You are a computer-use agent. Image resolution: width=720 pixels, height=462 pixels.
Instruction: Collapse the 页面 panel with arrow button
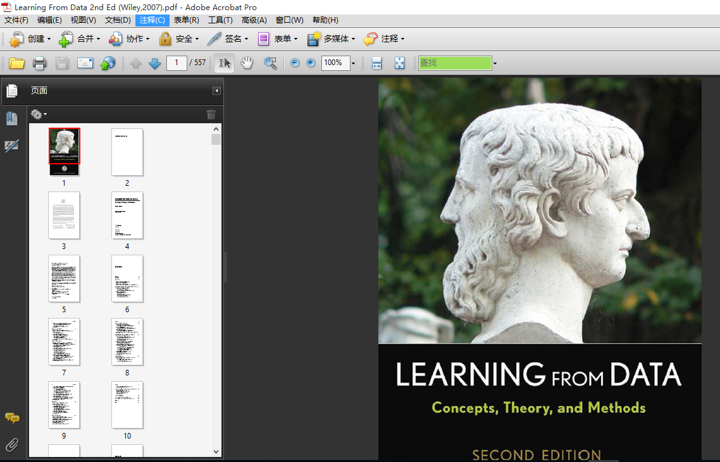(217, 91)
